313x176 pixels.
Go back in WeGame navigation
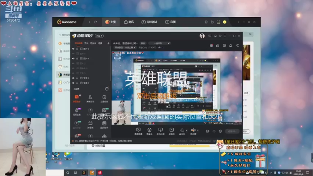click(89, 22)
